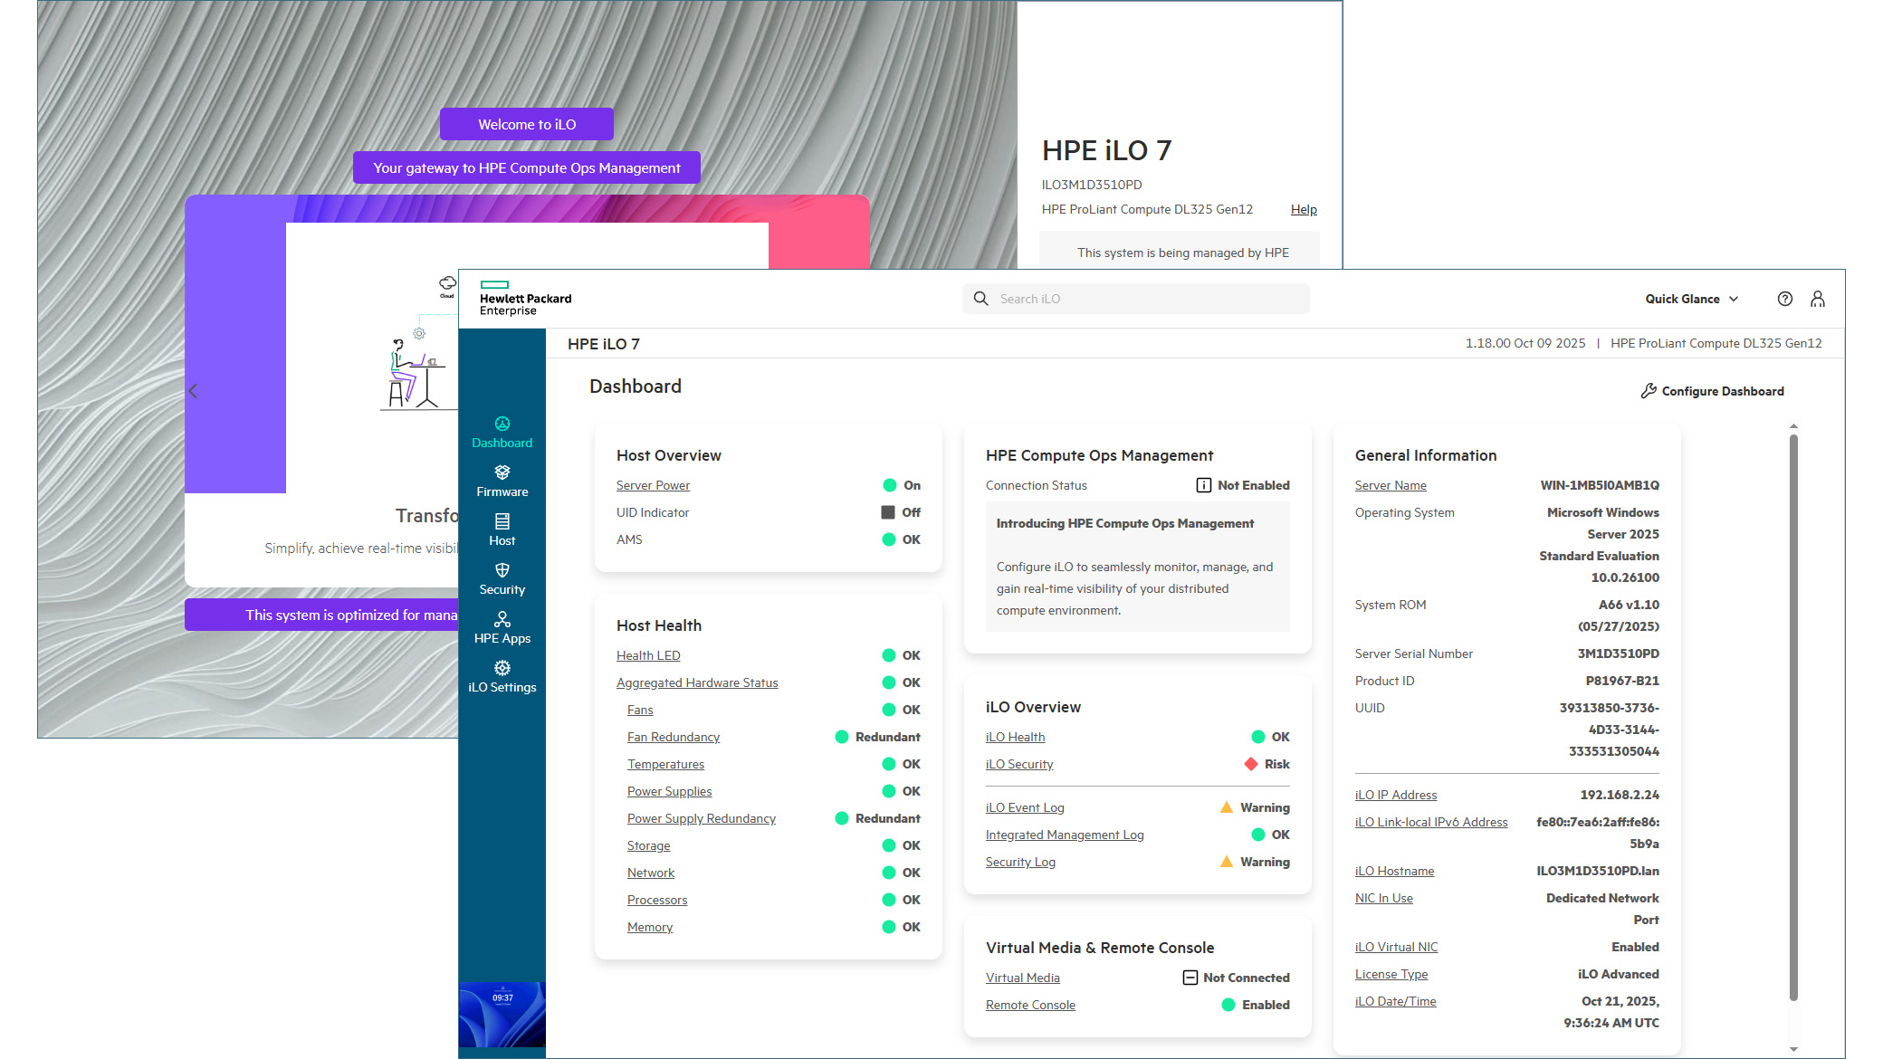Click the info icon beside Not Enabled
The width and height of the screenshot is (1883, 1059).
1203,485
